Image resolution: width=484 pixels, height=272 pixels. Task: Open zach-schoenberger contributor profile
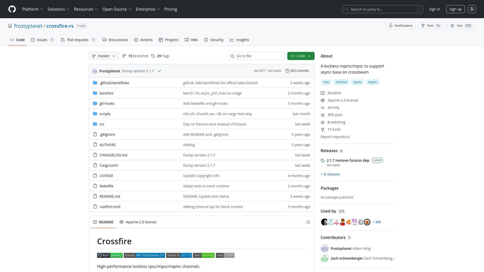coord(346,258)
